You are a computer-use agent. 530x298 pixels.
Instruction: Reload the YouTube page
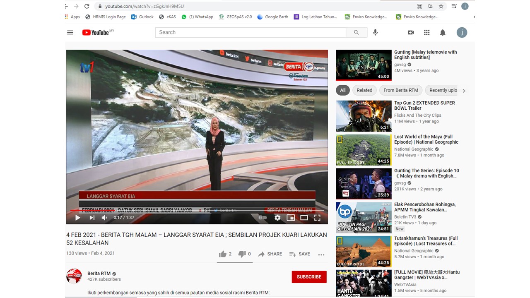pyautogui.click(x=87, y=6)
